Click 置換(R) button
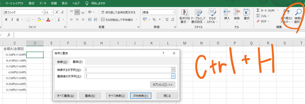305x104 pixels. pyautogui.click(x=90, y=96)
